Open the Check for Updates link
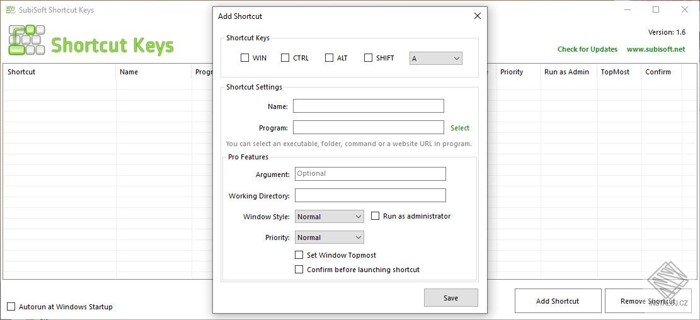This screenshot has width=700, height=320. click(587, 49)
